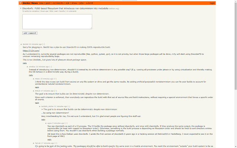Click the text "This is too idealistic" paragraph
Image resolution: width=237 pixels, height=148 pixels.
coord(55,60)
